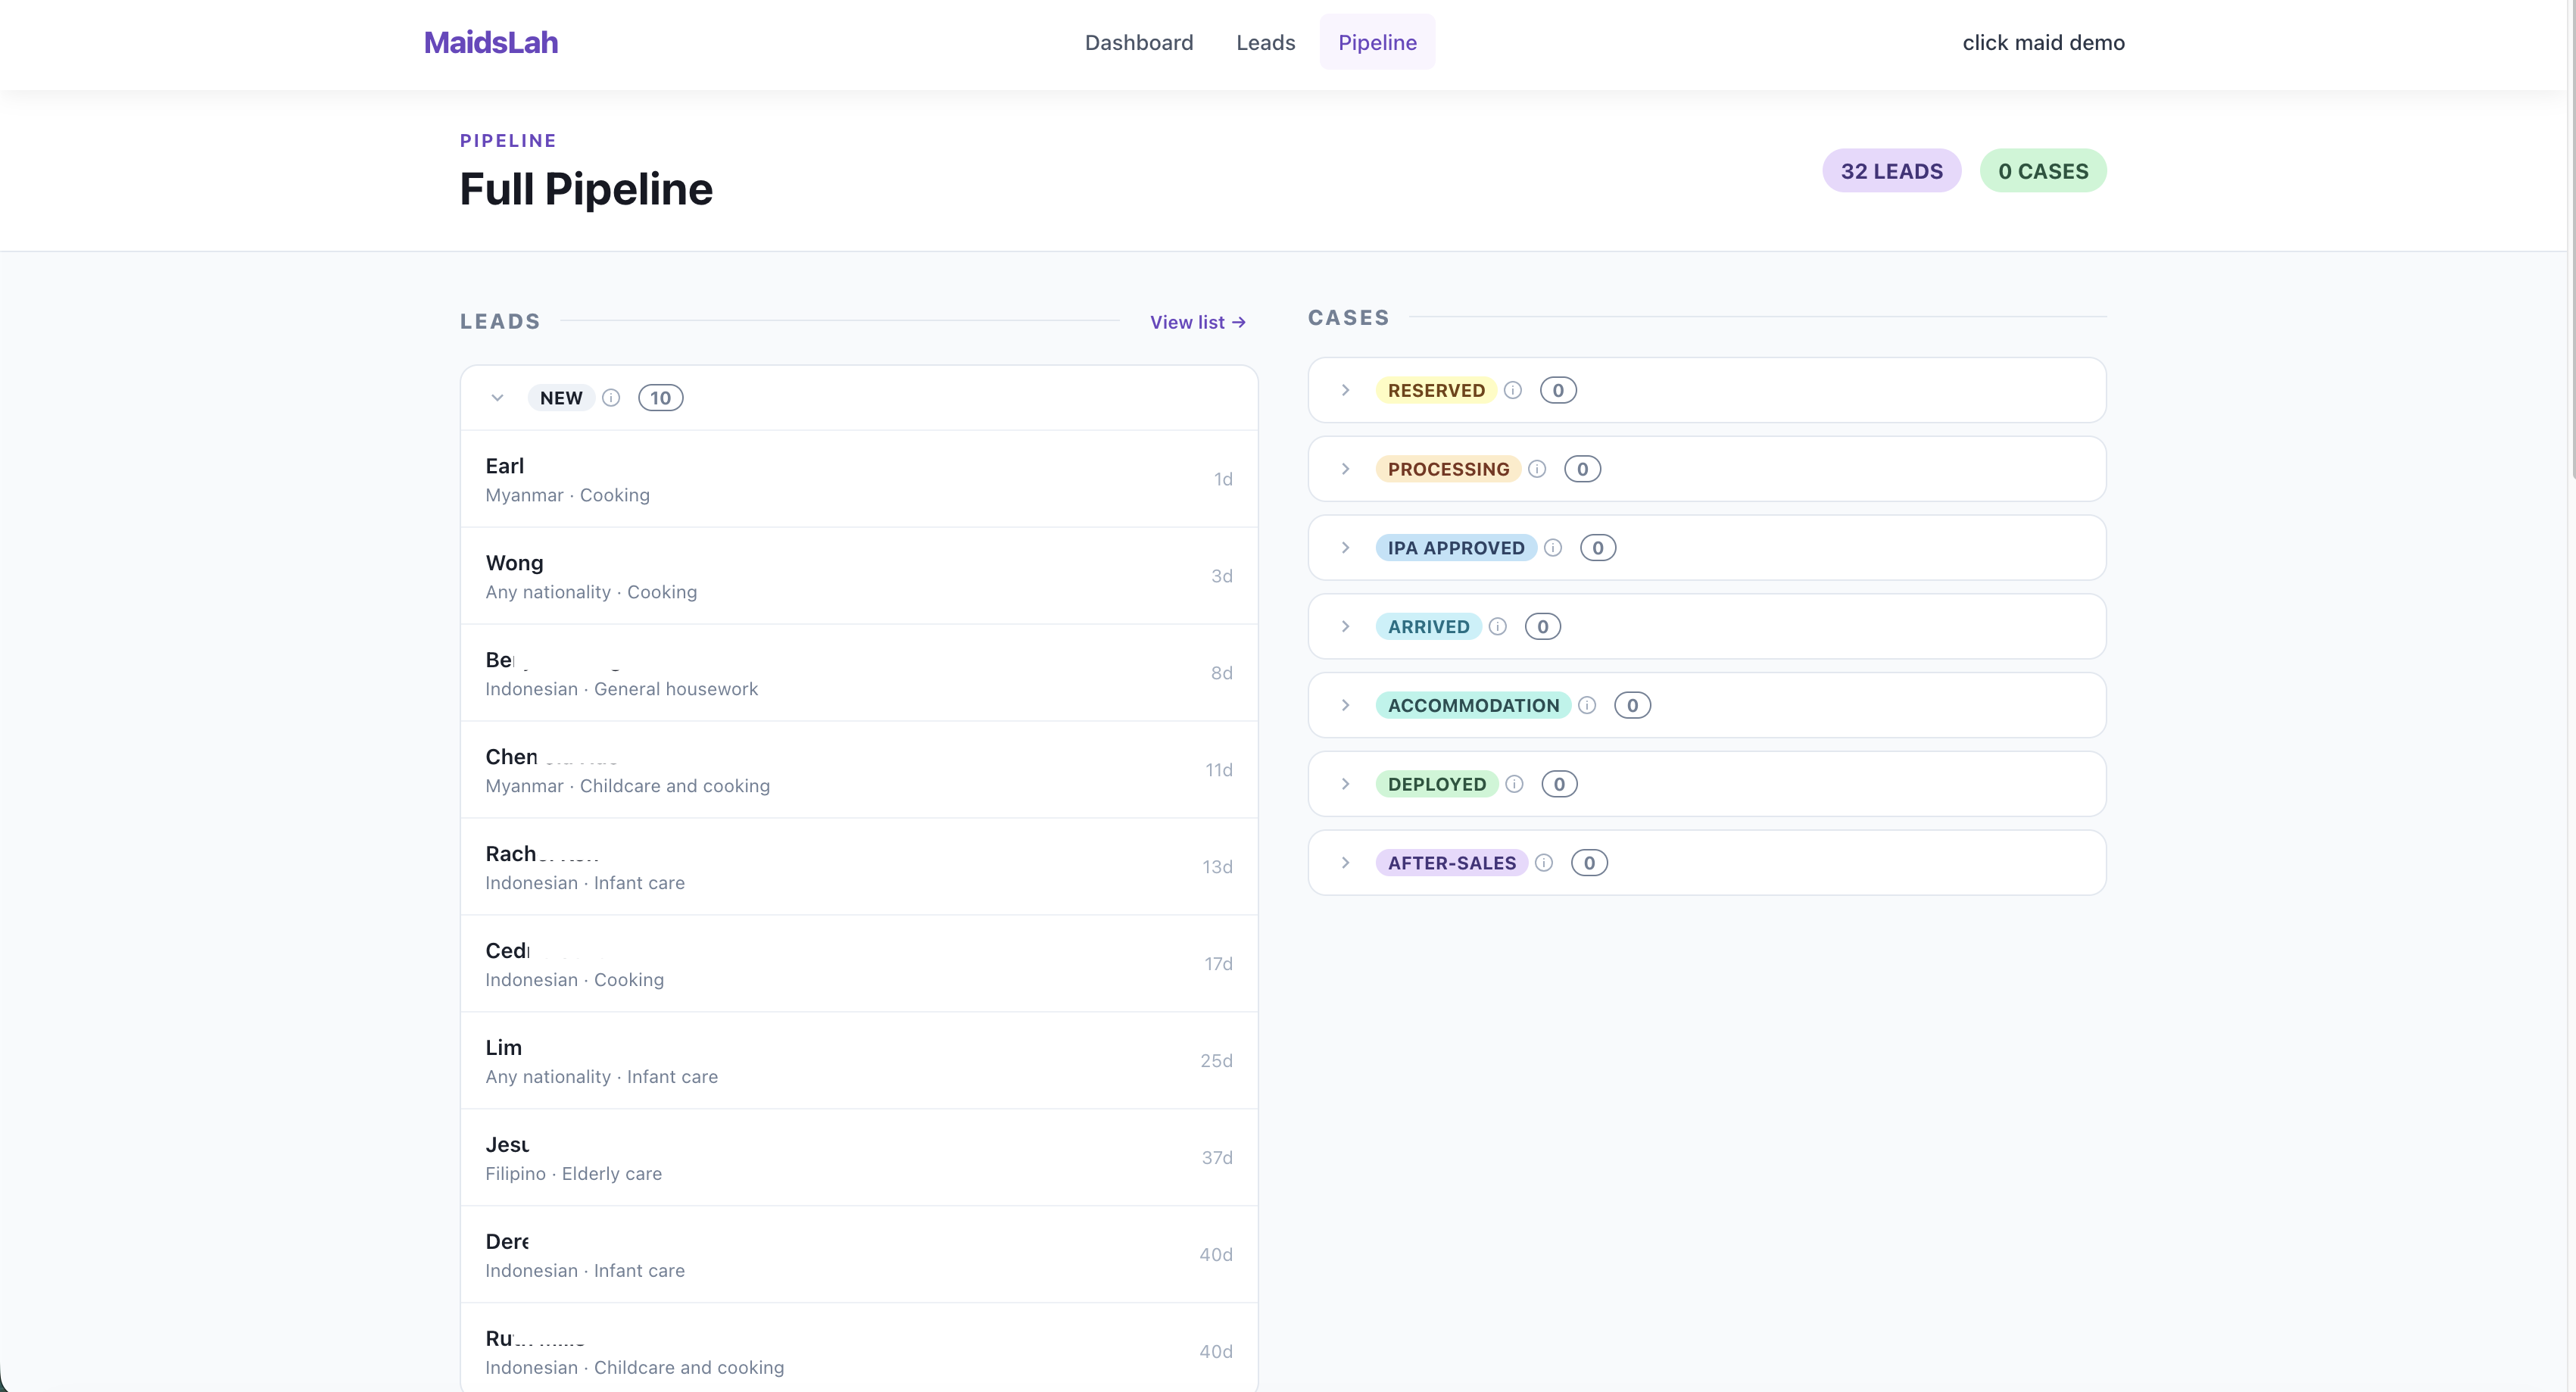2576x1392 pixels.
Task: Click the 32 LEADS badge
Action: 1892,171
